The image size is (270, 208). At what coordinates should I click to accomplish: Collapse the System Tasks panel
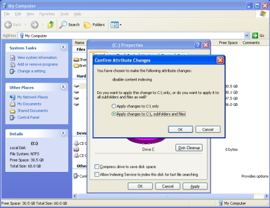(63, 48)
